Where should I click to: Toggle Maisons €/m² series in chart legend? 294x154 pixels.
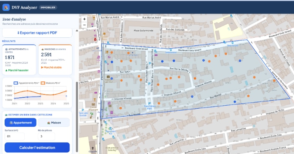click(51, 83)
